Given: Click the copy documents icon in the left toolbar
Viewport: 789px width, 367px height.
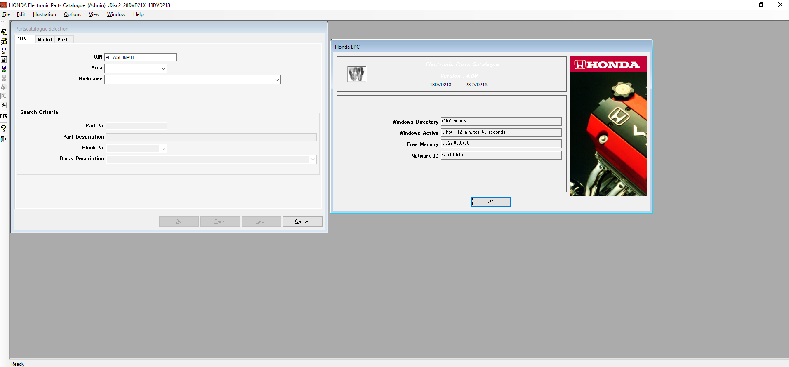Looking at the screenshot, I should [4, 32].
